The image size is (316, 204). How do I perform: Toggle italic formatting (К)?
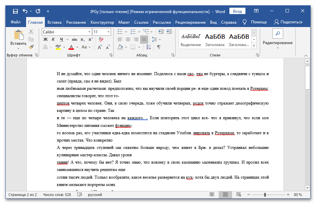click(x=53, y=39)
